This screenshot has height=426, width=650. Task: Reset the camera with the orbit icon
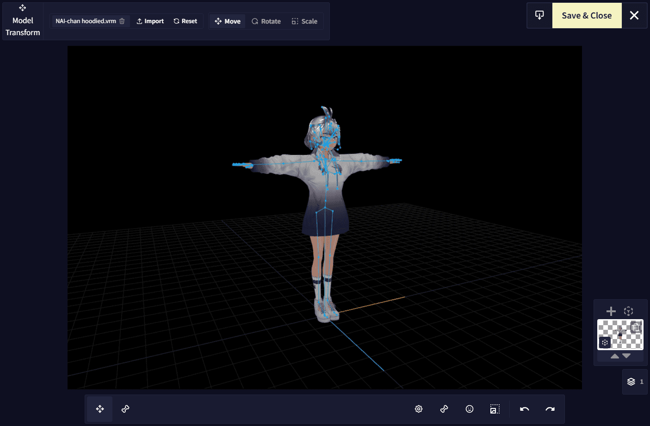point(628,311)
